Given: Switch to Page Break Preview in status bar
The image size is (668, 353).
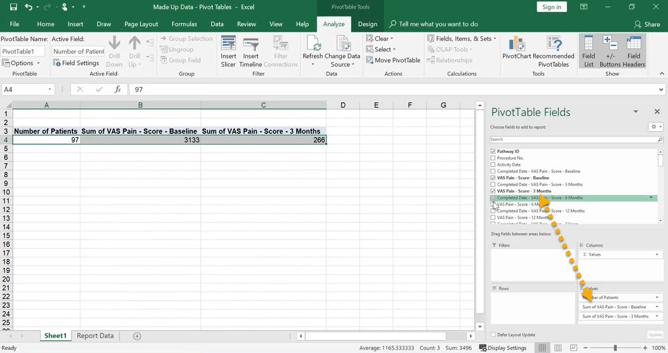Looking at the screenshot, I should [573, 348].
